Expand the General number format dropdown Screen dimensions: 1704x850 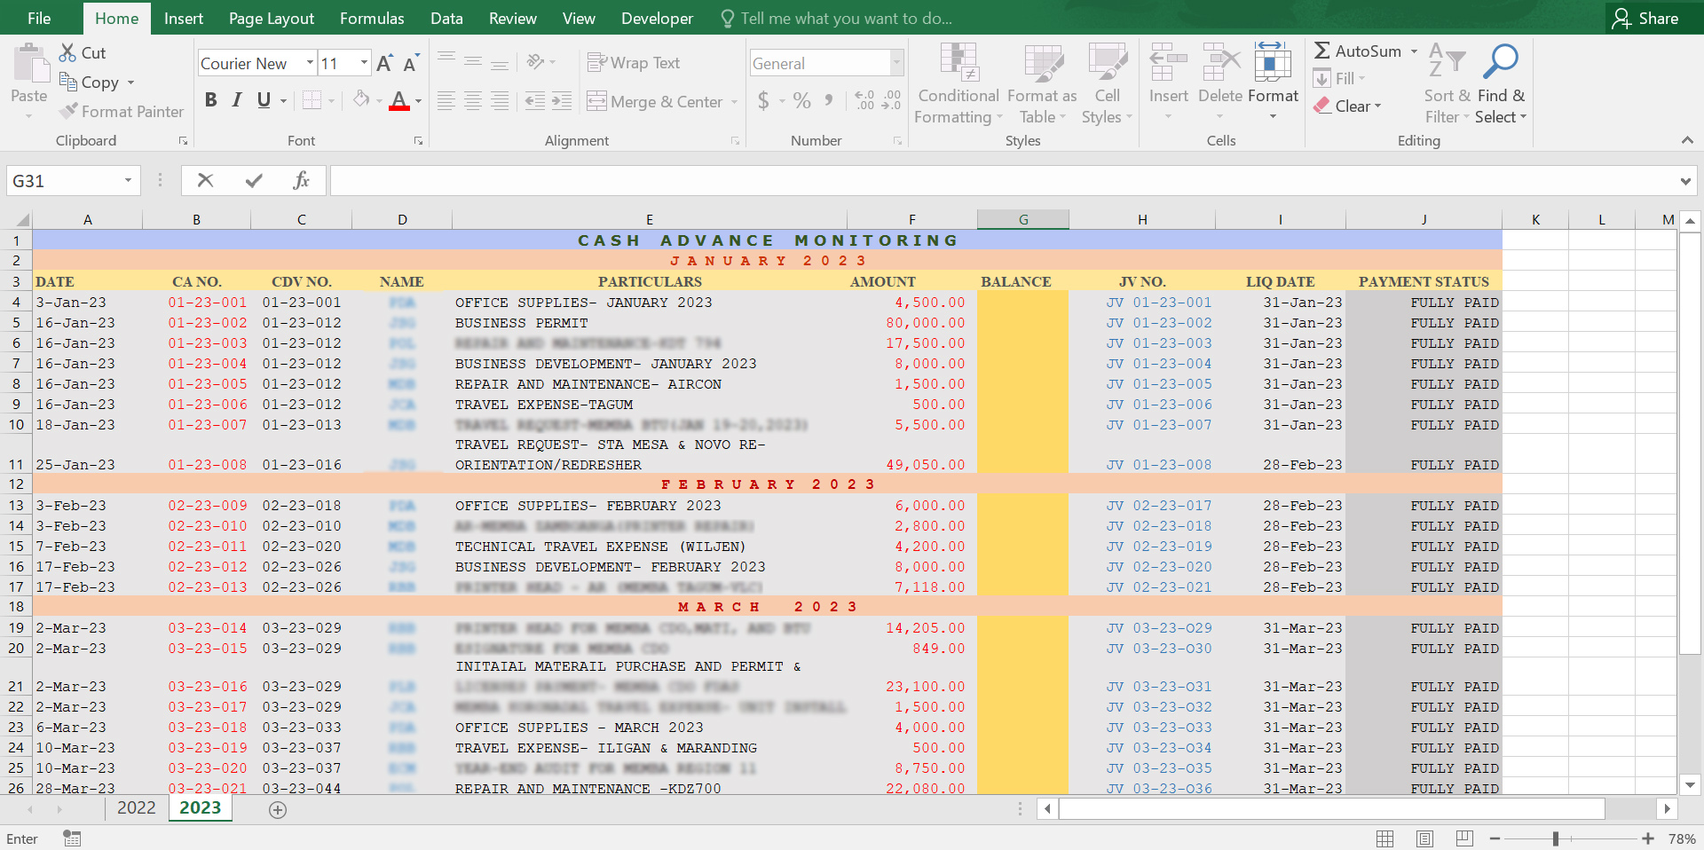click(896, 63)
